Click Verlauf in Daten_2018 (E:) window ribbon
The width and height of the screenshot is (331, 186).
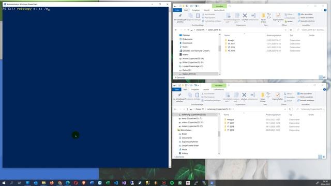[x=289, y=21]
